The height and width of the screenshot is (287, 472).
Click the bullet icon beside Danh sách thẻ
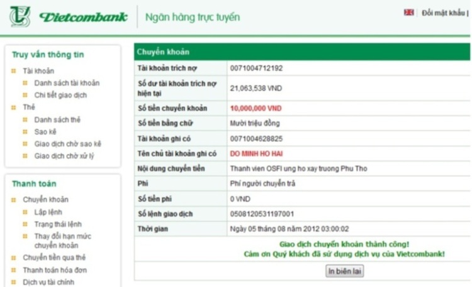tap(25, 119)
